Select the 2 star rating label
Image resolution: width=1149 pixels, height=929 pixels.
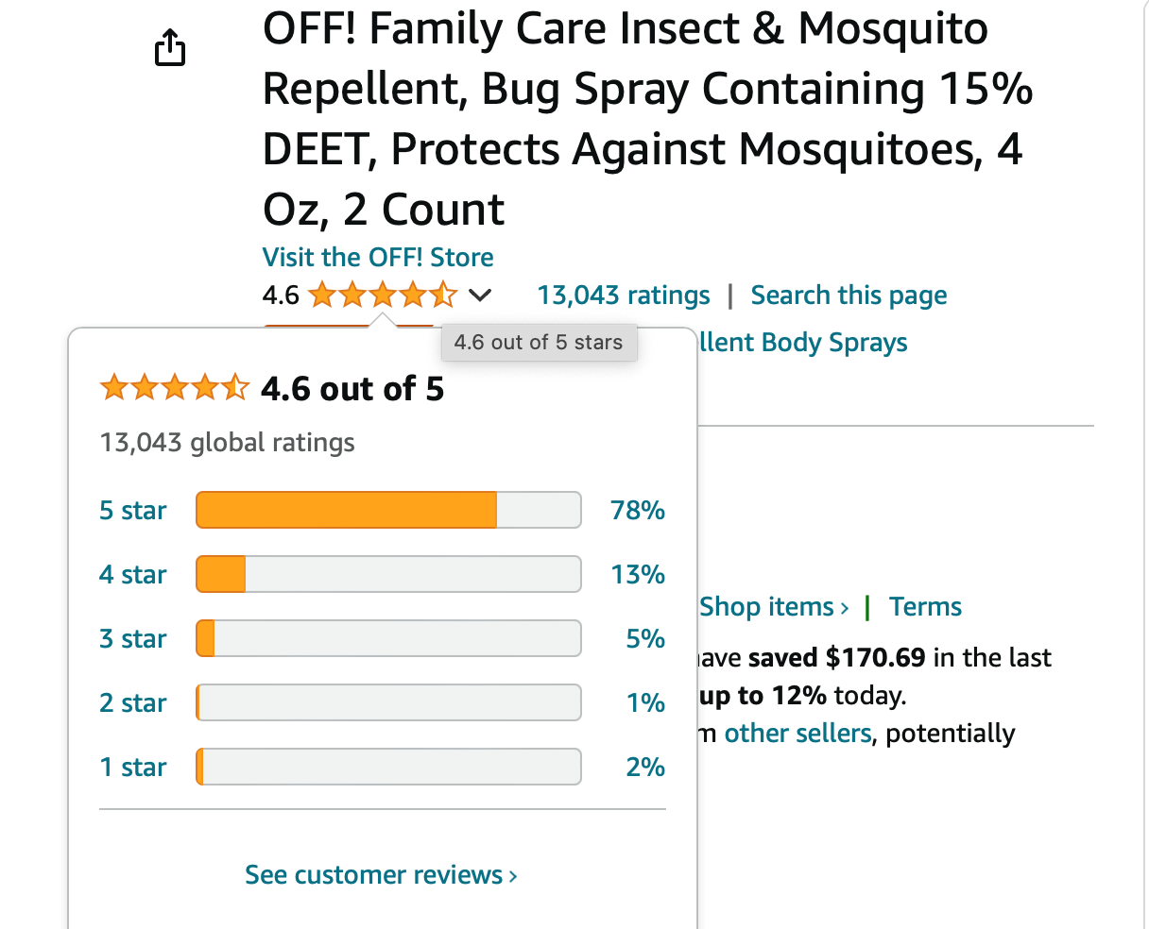[133, 703]
